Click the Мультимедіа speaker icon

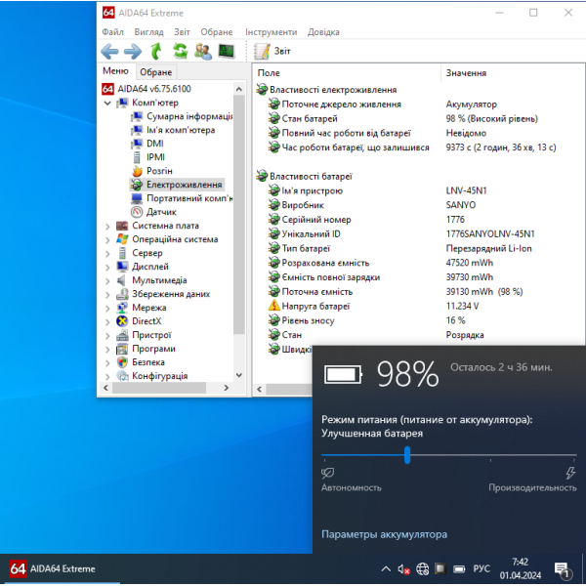[121, 280]
